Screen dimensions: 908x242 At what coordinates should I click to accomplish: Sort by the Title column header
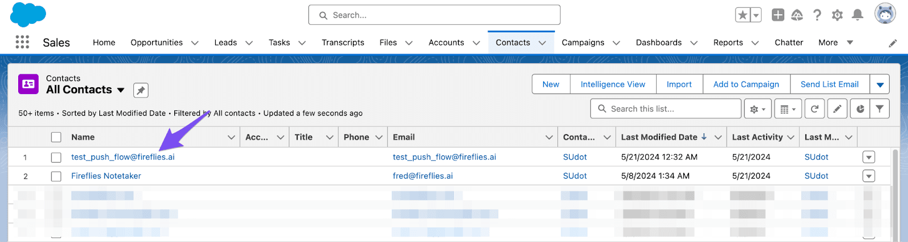pyautogui.click(x=304, y=137)
